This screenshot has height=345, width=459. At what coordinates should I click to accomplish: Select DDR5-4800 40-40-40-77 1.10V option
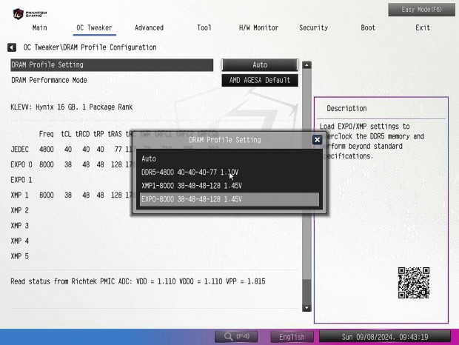(190, 172)
